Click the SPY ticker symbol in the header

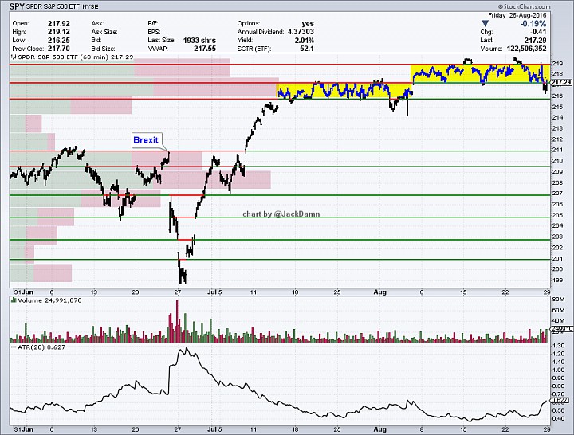click(x=17, y=6)
